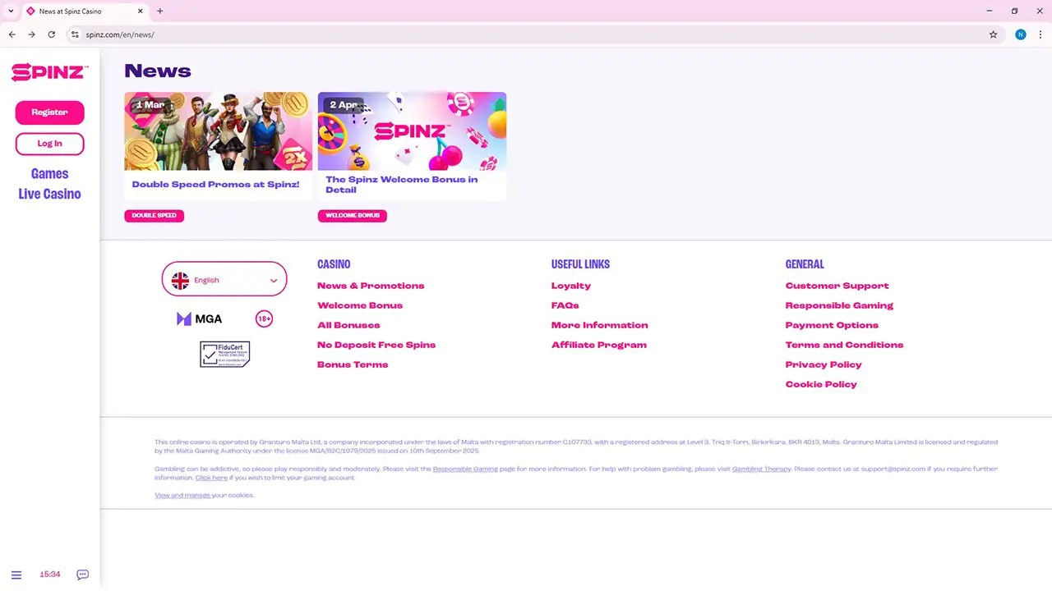
Task: Click the MGA license logo
Action: pos(200,318)
